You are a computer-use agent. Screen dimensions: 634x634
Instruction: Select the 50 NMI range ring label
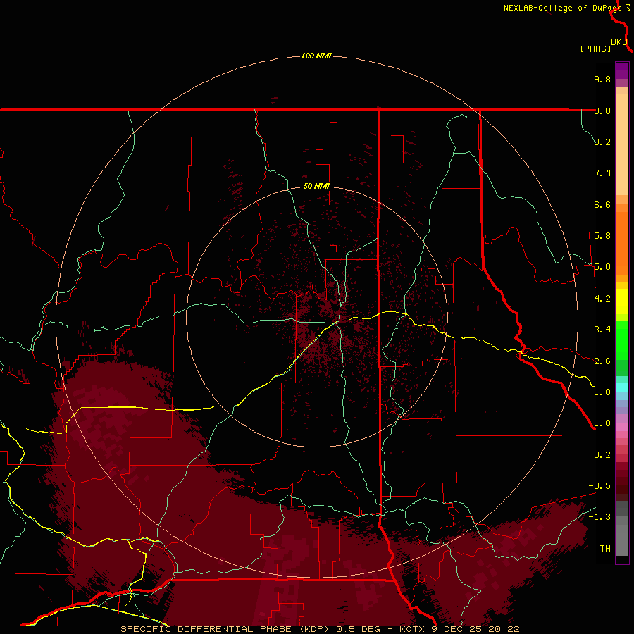(x=316, y=186)
